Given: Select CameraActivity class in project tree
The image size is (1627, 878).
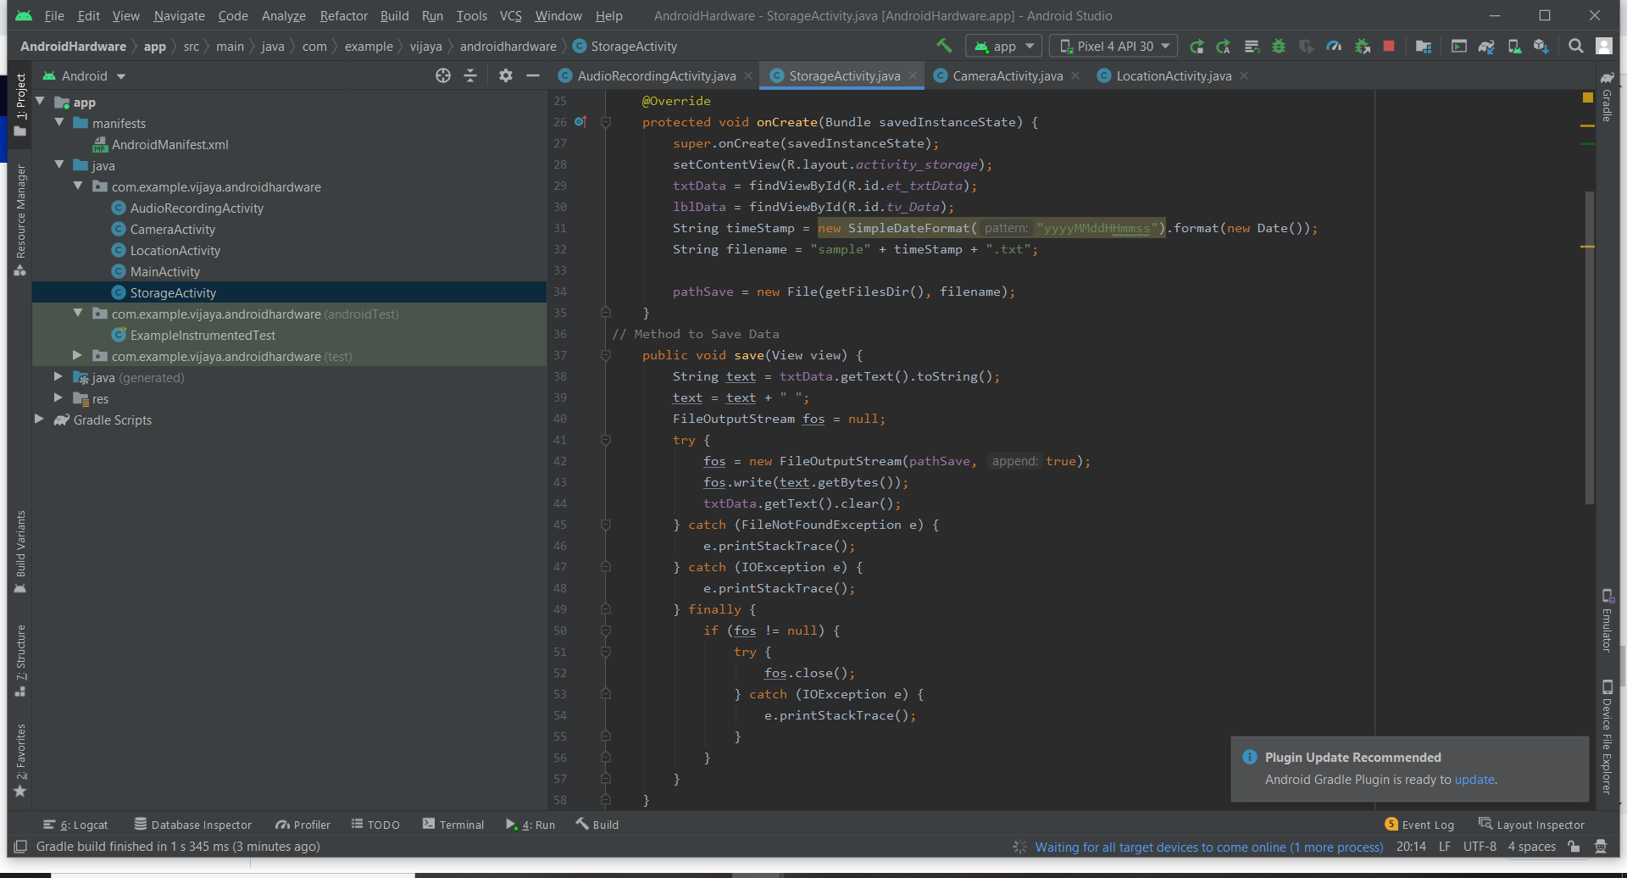Looking at the screenshot, I should point(173,229).
